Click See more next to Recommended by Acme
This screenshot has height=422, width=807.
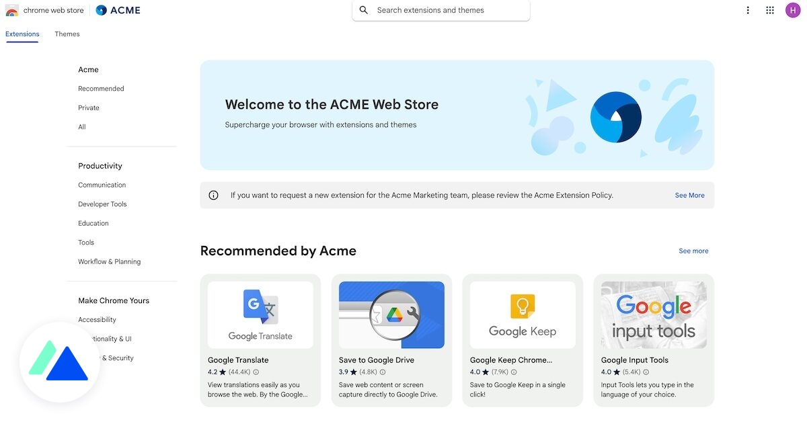pos(693,251)
